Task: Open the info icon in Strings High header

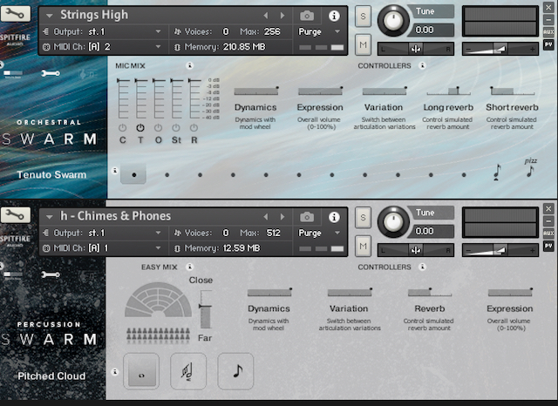Action: coord(334,16)
